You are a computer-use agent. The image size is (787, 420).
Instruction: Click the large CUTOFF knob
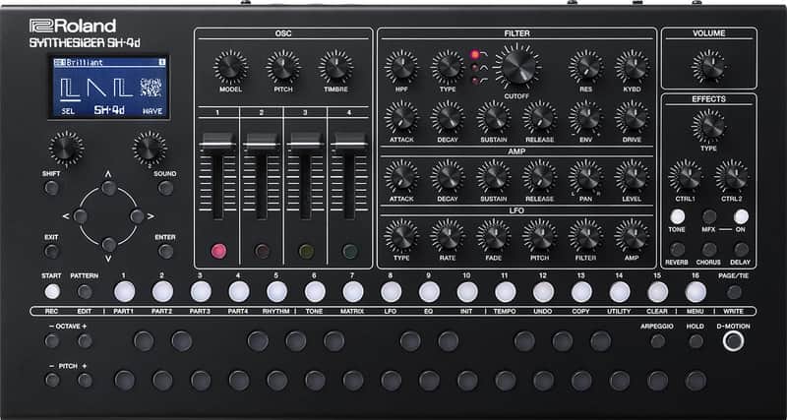coord(518,66)
